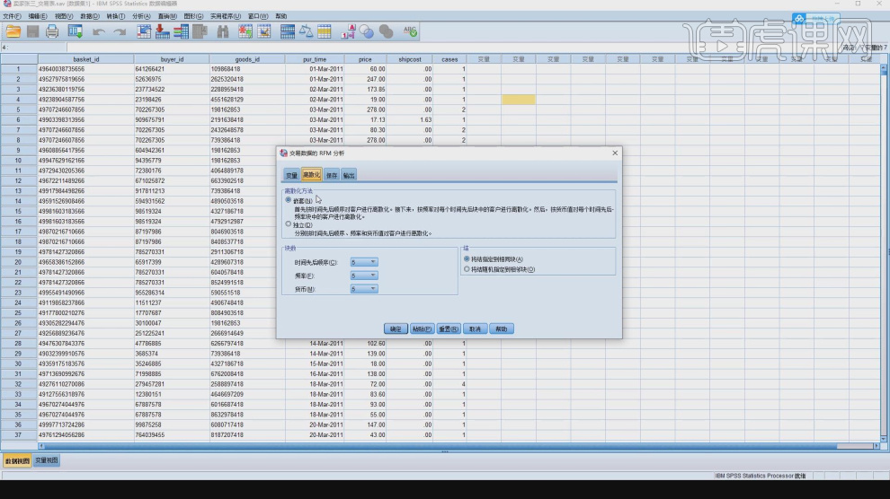The width and height of the screenshot is (890, 499).
Task: Click the goods_id column header
Action: click(x=247, y=59)
